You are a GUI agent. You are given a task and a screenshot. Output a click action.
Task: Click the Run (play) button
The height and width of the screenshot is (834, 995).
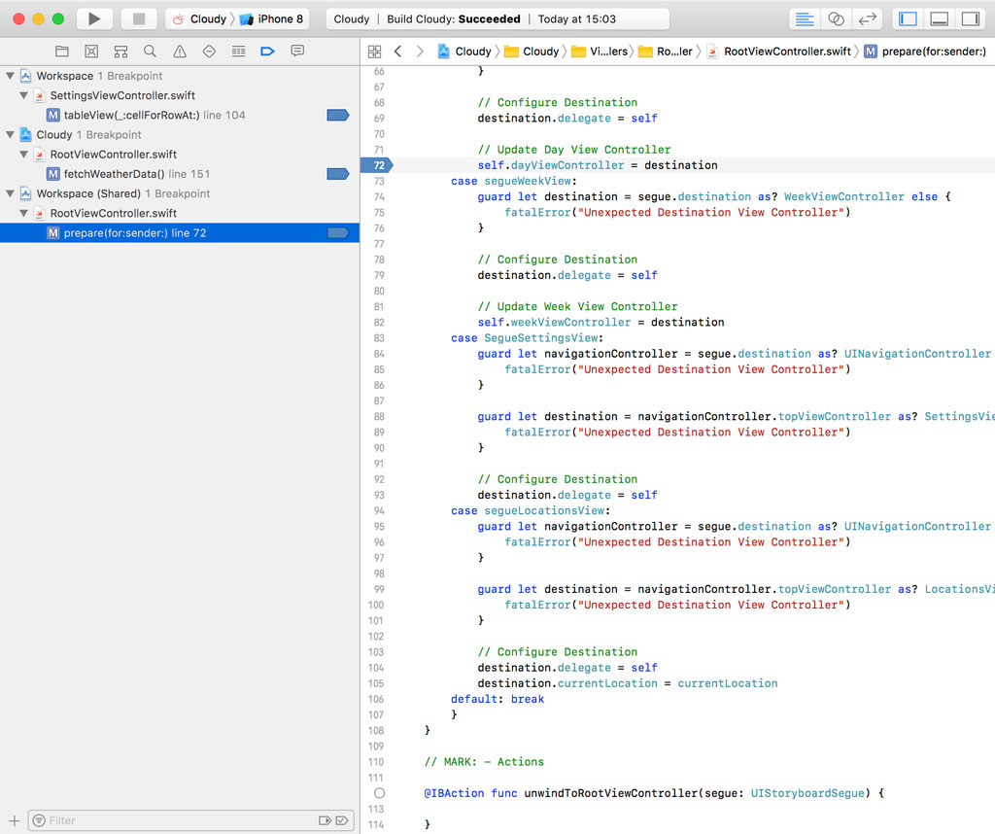pyautogui.click(x=94, y=18)
